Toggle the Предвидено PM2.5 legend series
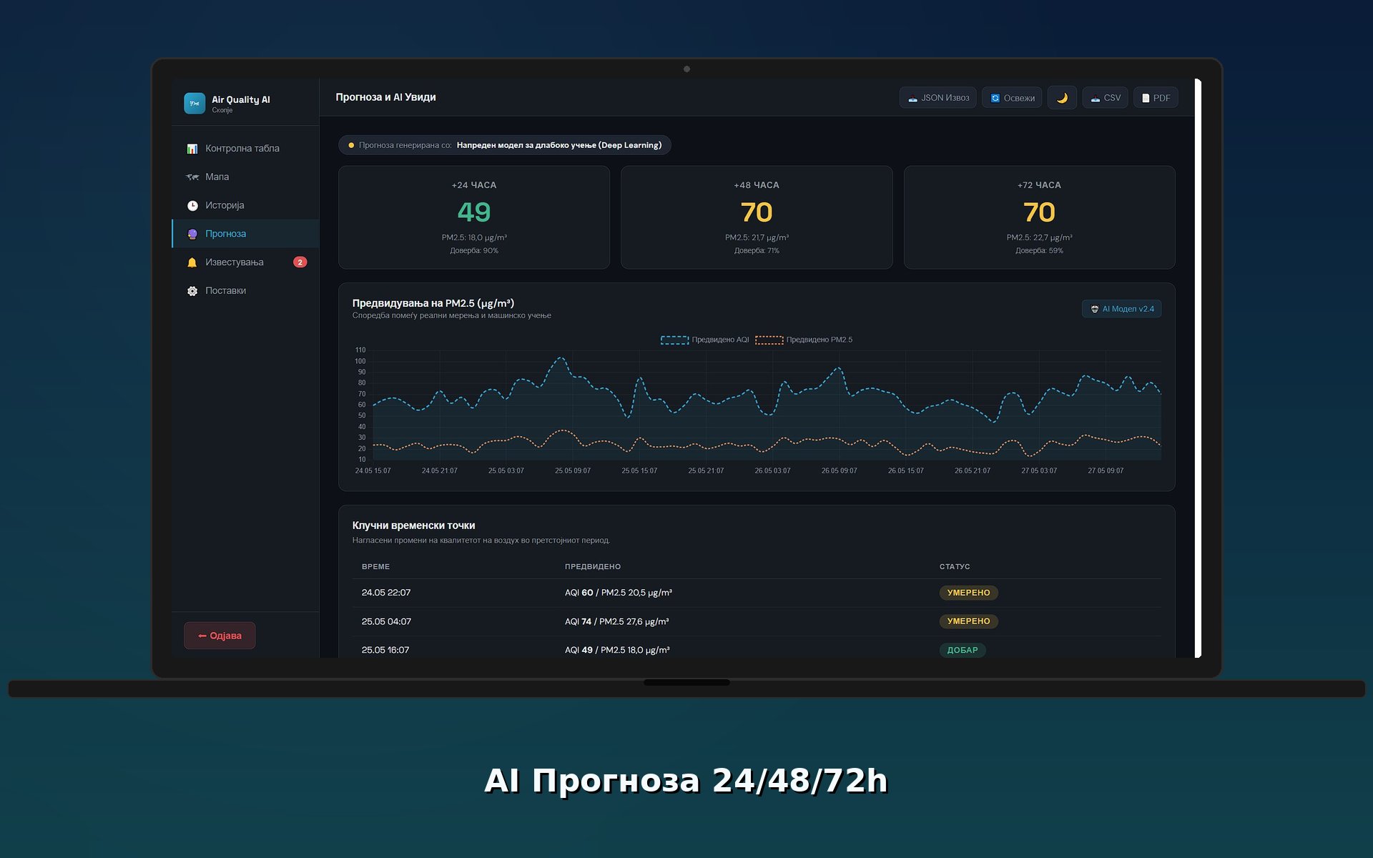Screen dimensions: 1373x858 coord(804,340)
